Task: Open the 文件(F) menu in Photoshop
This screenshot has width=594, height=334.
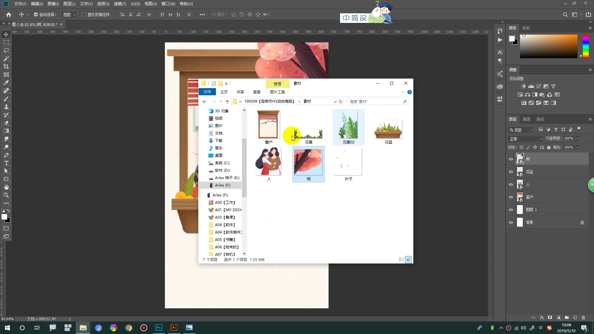Action: click(20, 4)
